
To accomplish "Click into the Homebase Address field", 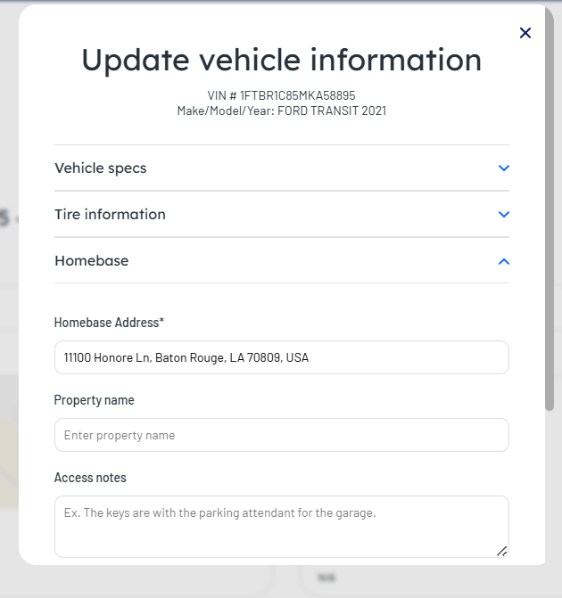I will (x=281, y=357).
